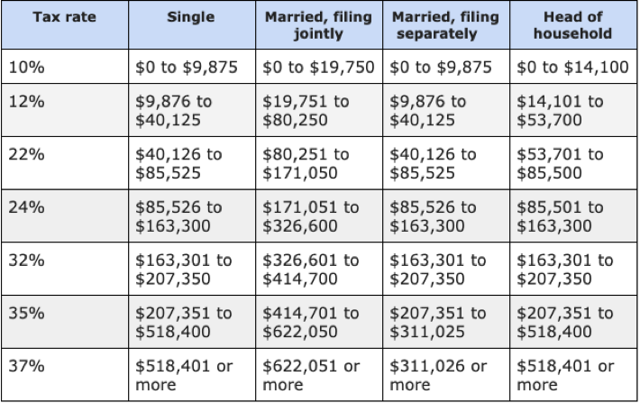Click the 10% tax rate cell

65,67
